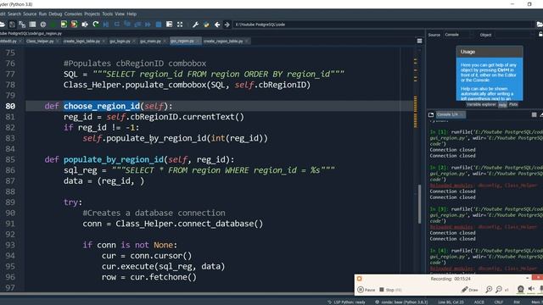Click the Save file toolbar icon
543x305 pixels.
pyautogui.click(x=12, y=25)
